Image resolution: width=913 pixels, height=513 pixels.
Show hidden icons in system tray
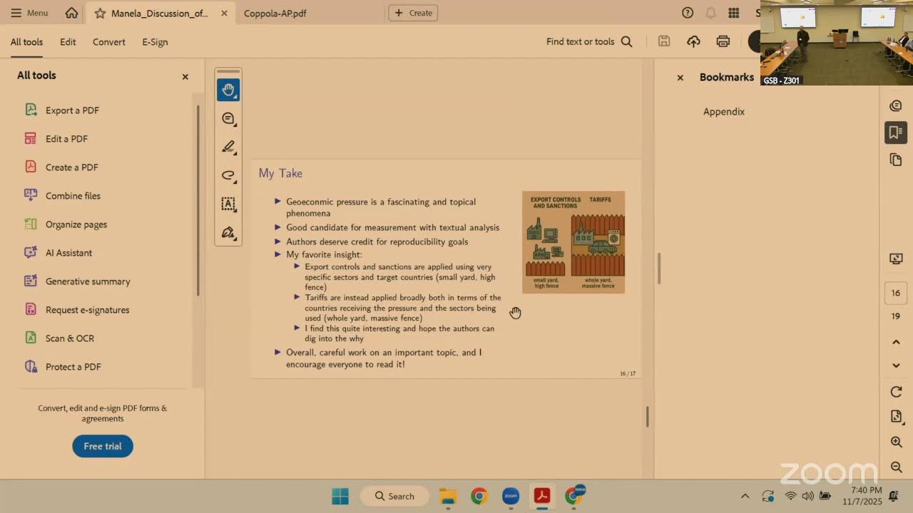[x=745, y=496]
